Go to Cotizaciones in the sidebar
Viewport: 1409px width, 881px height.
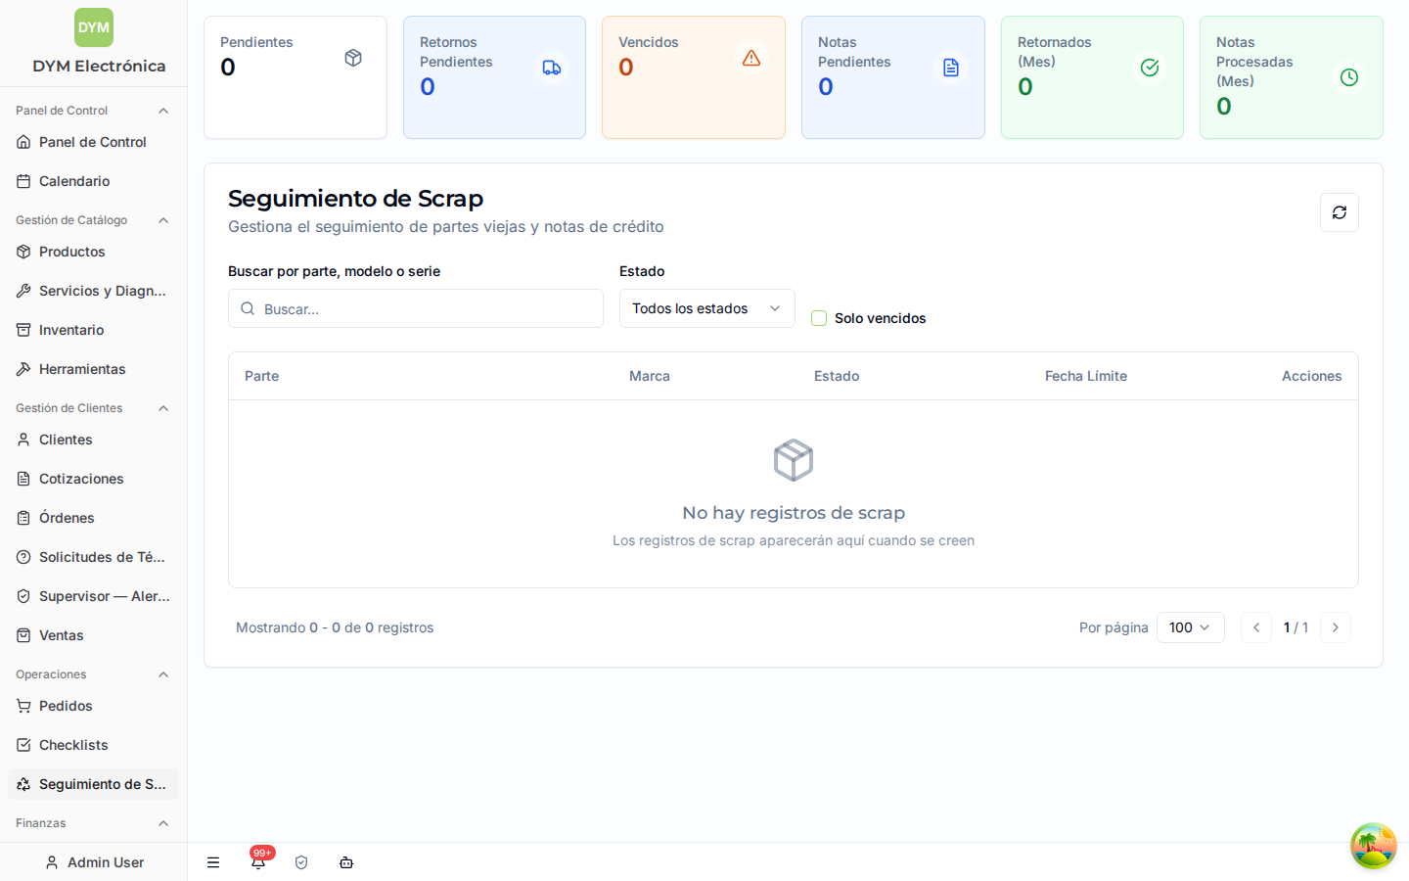click(93, 479)
